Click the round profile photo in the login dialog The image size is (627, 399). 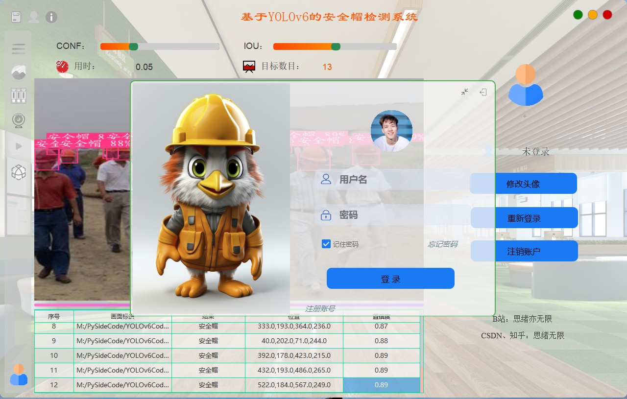click(391, 131)
